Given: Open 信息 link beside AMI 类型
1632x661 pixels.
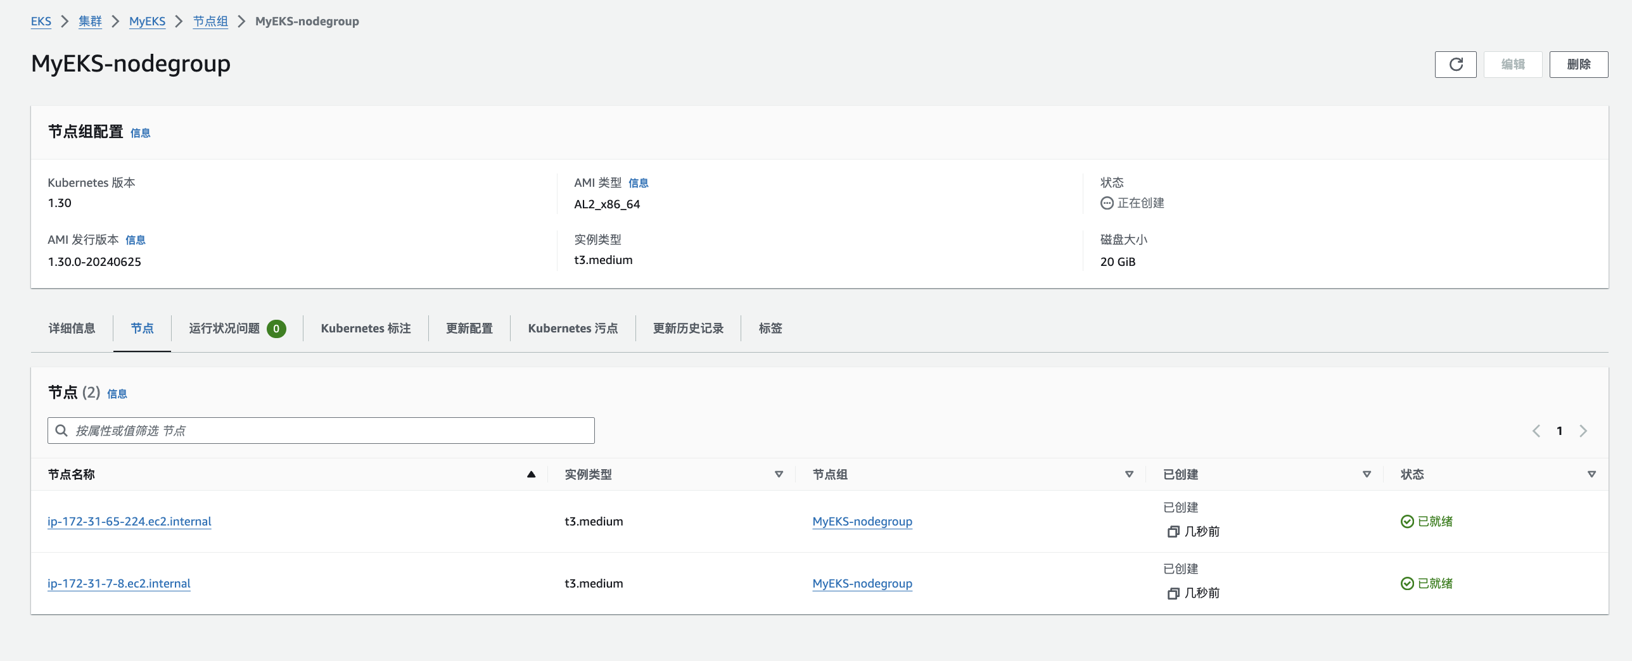Looking at the screenshot, I should (x=638, y=183).
